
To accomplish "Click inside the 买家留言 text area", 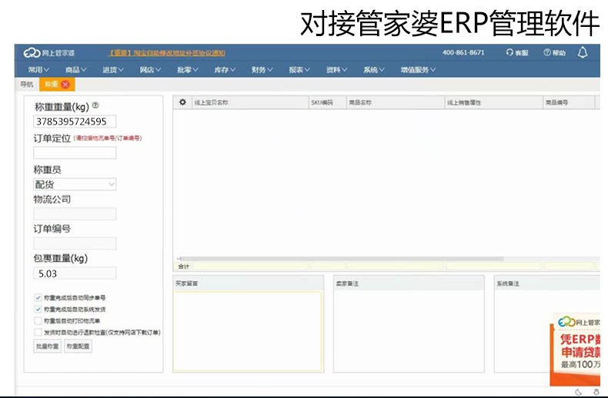I will coord(248,330).
